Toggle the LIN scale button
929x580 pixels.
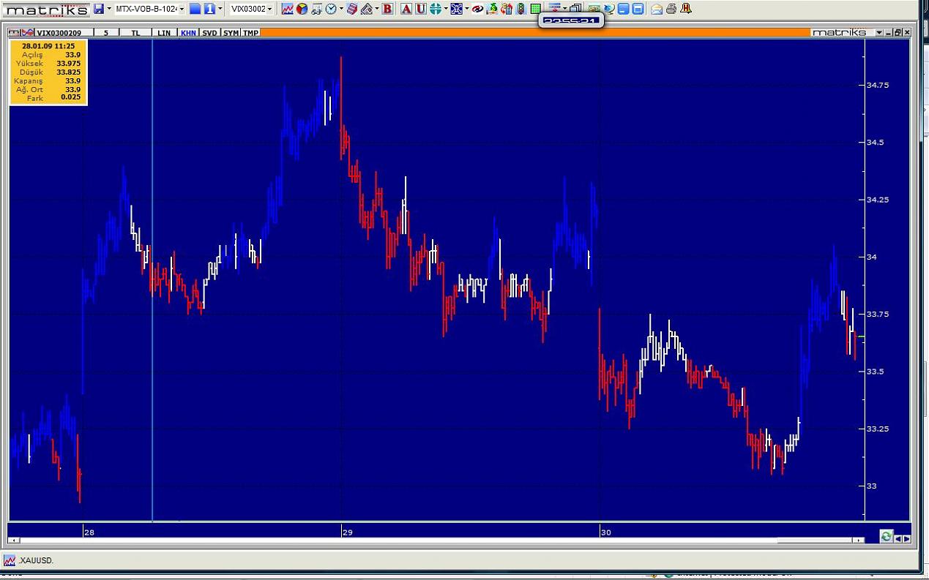tap(164, 33)
